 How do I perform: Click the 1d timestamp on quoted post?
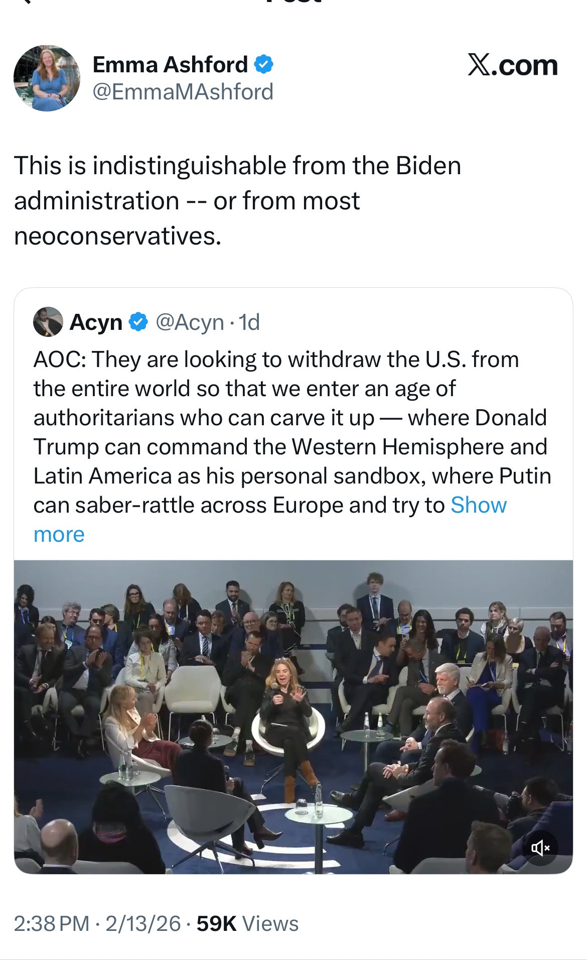(249, 322)
